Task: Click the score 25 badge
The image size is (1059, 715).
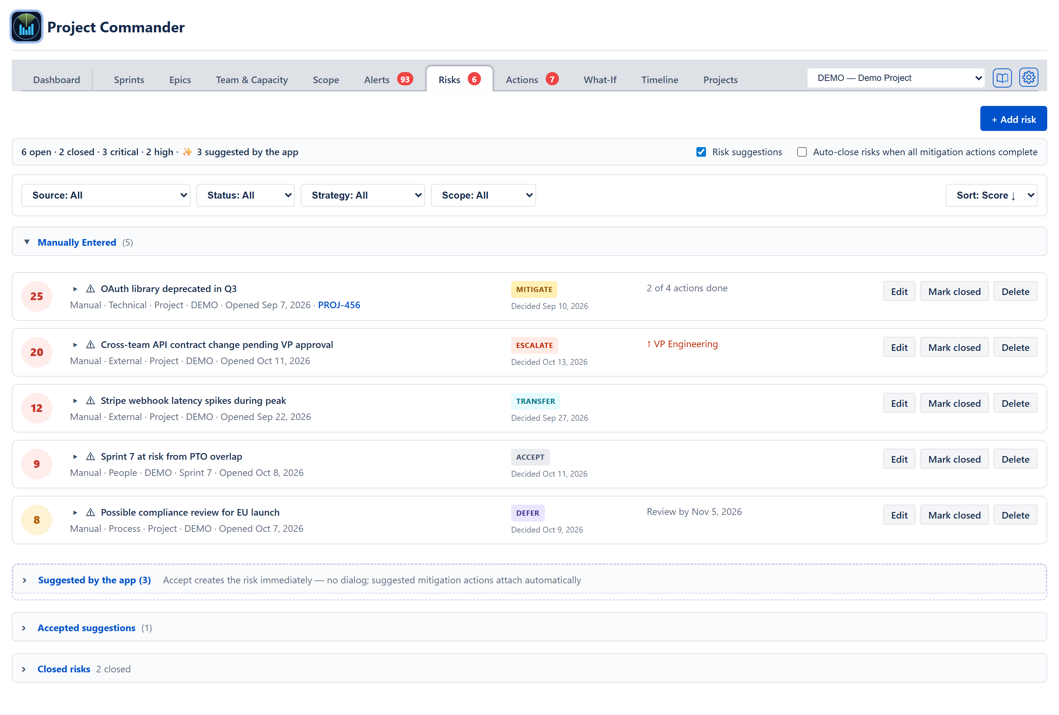Action: click(36, 297)
